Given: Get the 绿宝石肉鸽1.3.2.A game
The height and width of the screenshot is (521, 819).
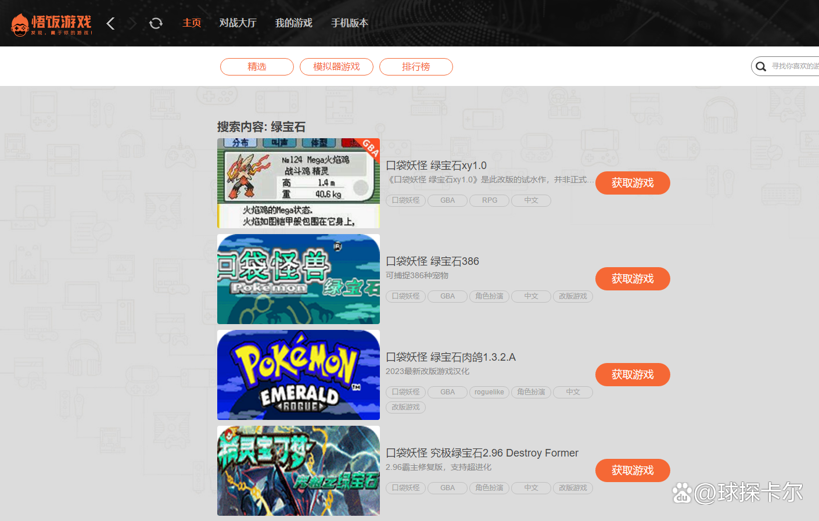Looking at the screenshot, I should click(633, 375).
